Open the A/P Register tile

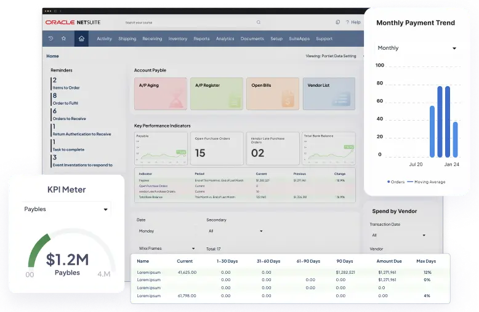pyautogui.click(x=217, y=94)
